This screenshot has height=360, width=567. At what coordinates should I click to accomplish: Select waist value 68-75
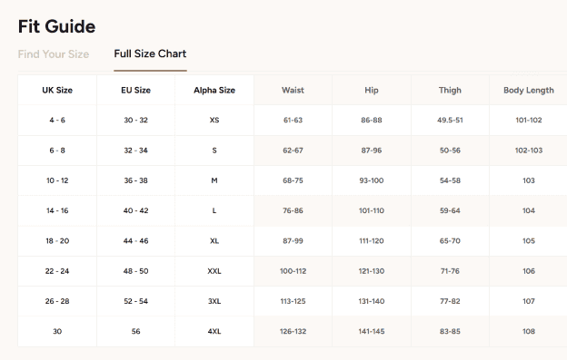(x=293, y=180)
